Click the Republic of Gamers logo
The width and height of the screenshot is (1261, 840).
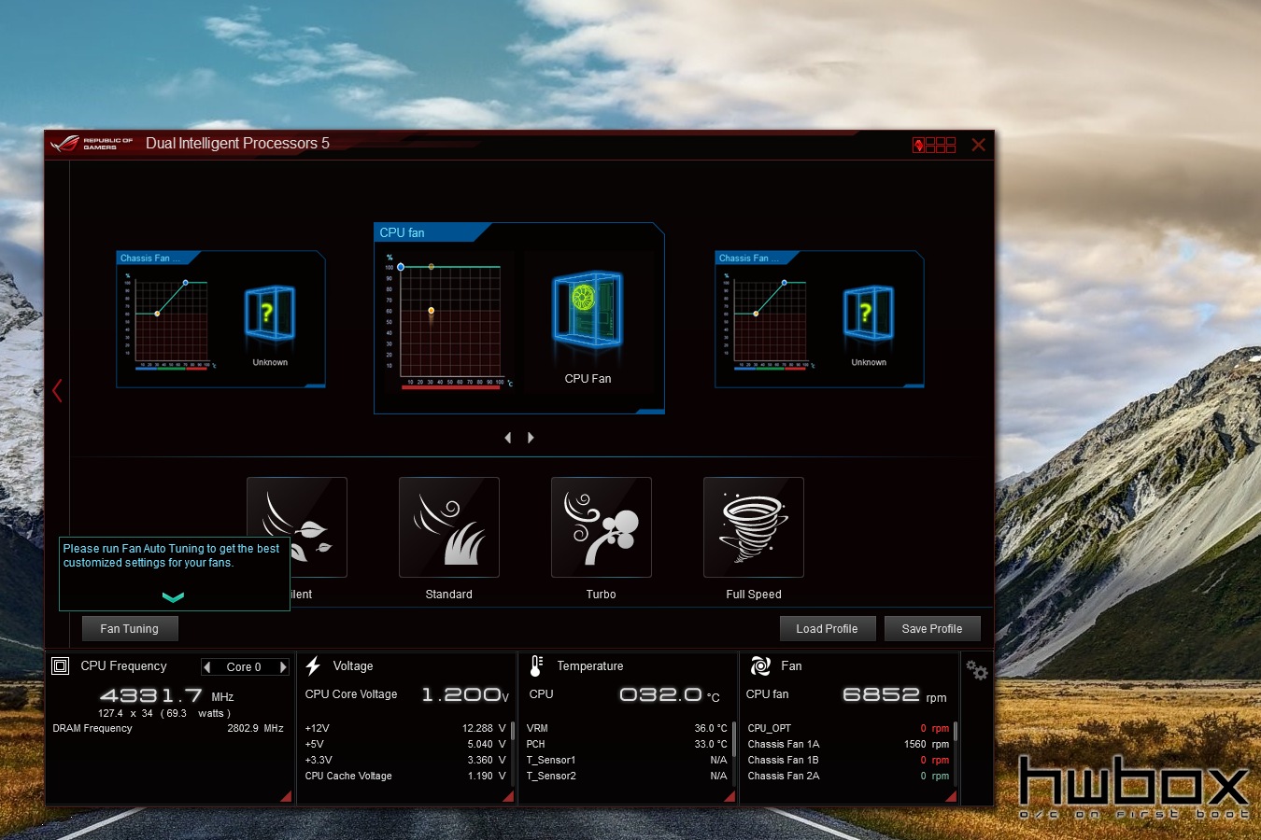[92, 144]
